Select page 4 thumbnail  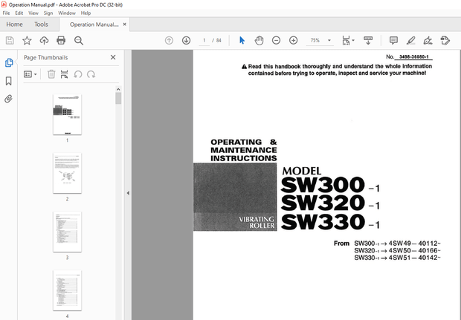(67, 290)
